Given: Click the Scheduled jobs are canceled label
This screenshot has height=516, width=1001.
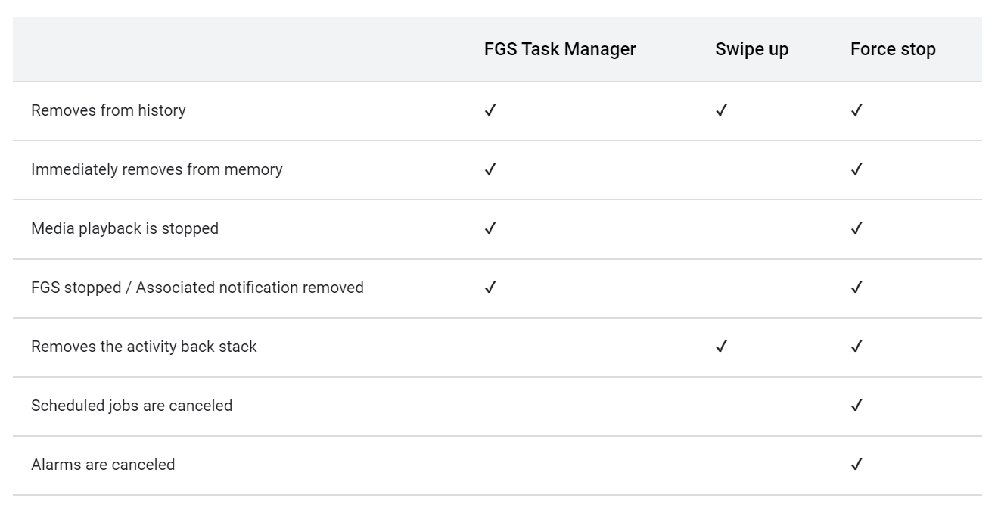Looking at the screenshot, I should coord(132,406).
